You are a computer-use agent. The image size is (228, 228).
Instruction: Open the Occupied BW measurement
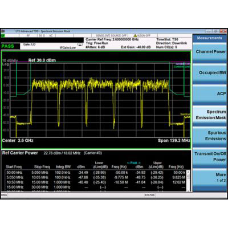[210, 73]
